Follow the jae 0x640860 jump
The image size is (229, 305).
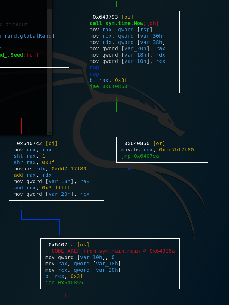[x=109, y=86]
